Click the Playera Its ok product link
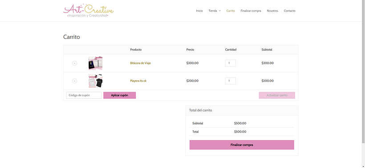Viewport: 365px width, 168px height. tap(138, 81)
